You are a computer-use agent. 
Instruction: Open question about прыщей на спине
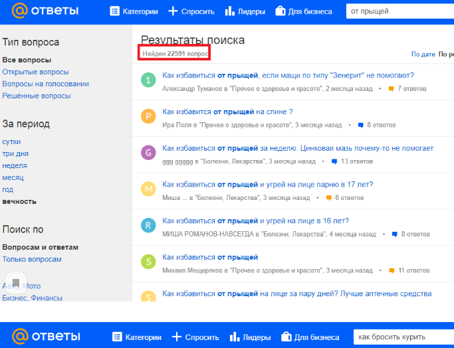point(227,112)
